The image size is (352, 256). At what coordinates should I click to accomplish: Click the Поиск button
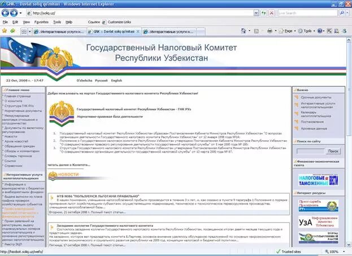(x=333, y=151)
